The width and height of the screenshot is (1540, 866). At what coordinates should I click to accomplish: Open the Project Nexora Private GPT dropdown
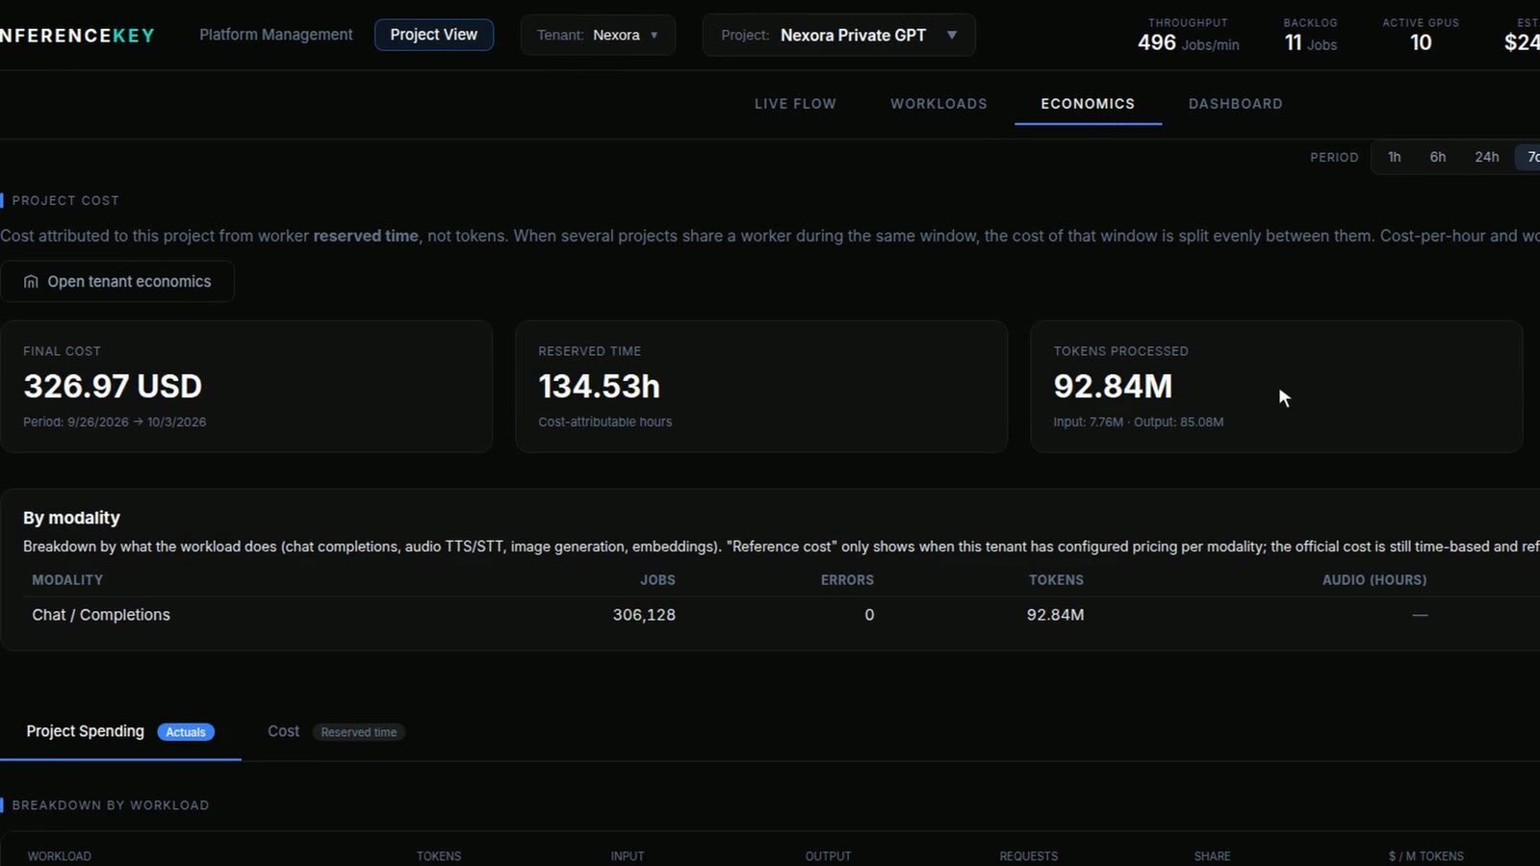(x=838, y=35)
